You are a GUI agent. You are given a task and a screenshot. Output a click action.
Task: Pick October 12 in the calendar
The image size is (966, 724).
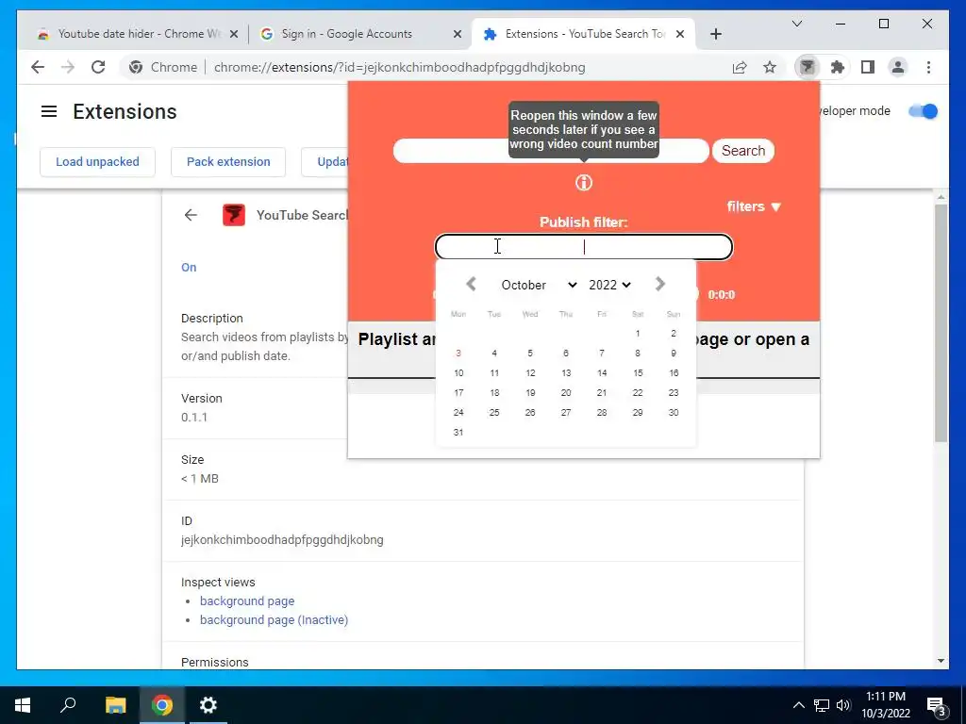530,373
